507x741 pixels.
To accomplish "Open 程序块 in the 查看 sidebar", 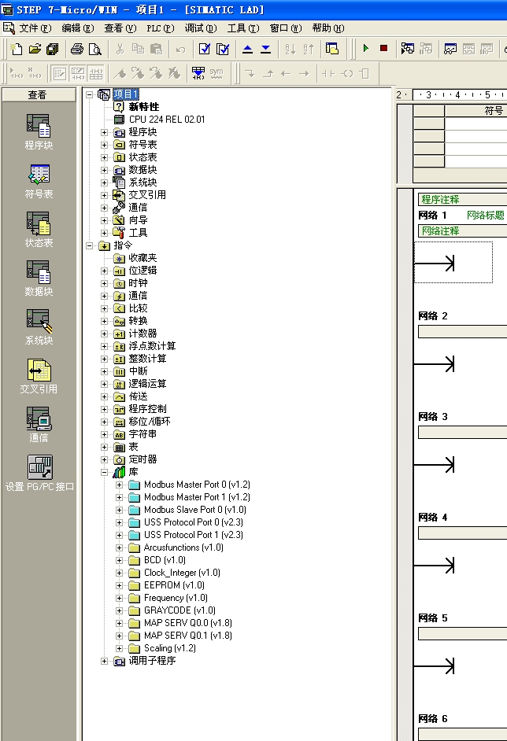I will [39, 132].
